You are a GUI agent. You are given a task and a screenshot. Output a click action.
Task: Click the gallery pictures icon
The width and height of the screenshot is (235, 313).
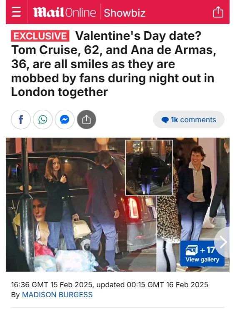click(x=192, y=250)
